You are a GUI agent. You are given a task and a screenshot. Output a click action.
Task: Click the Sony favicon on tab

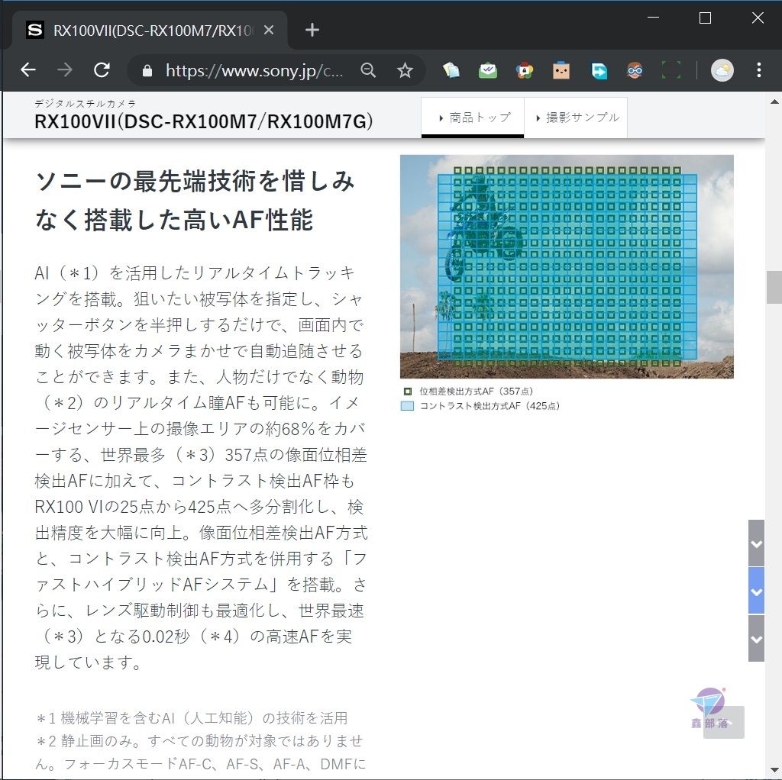click(35, 31)
